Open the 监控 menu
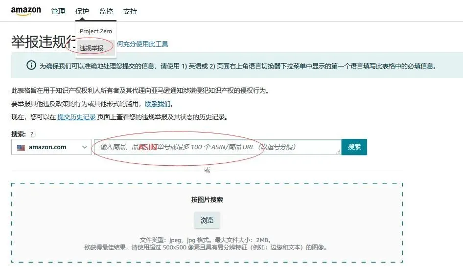The height and width of the screenshot is (267, 463). coord(106,11)
